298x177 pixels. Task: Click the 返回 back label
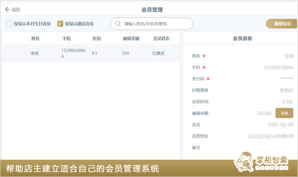click(x=16, y=9)
